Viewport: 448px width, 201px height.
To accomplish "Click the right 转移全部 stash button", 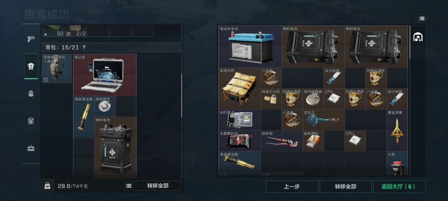I will coord(346,187).
